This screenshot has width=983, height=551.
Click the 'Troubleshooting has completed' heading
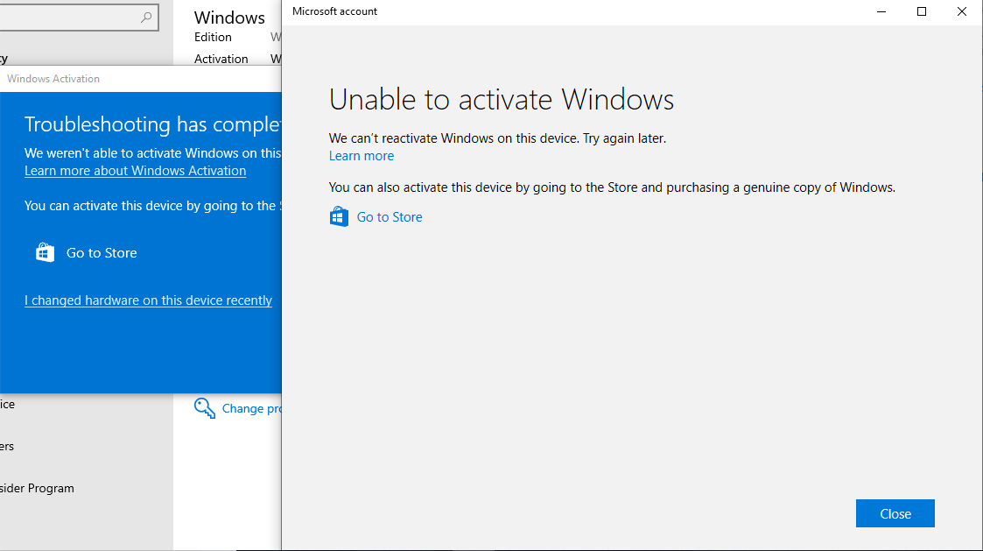(153, 124)
